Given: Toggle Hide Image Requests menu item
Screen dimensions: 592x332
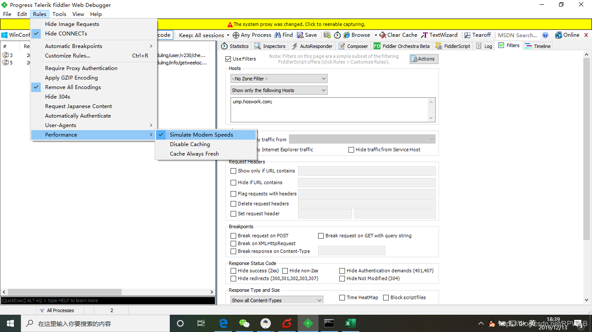Looking at the screenshot, I should pos(94,24).
